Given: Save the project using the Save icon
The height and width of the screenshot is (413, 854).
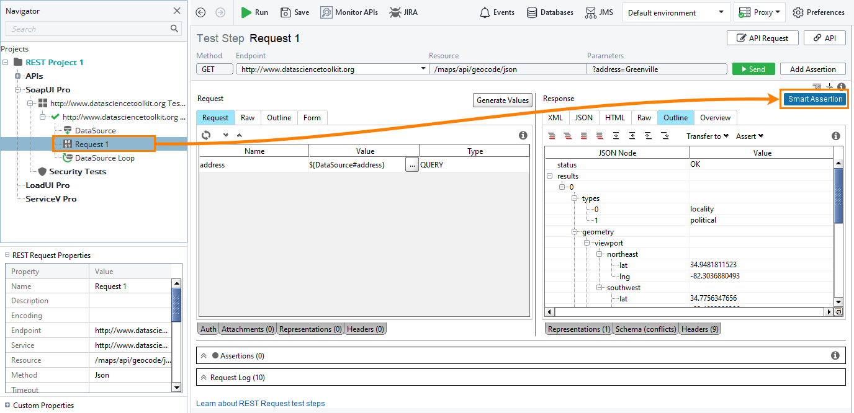Looking at the screenshot, I should [x=285, y=12].
